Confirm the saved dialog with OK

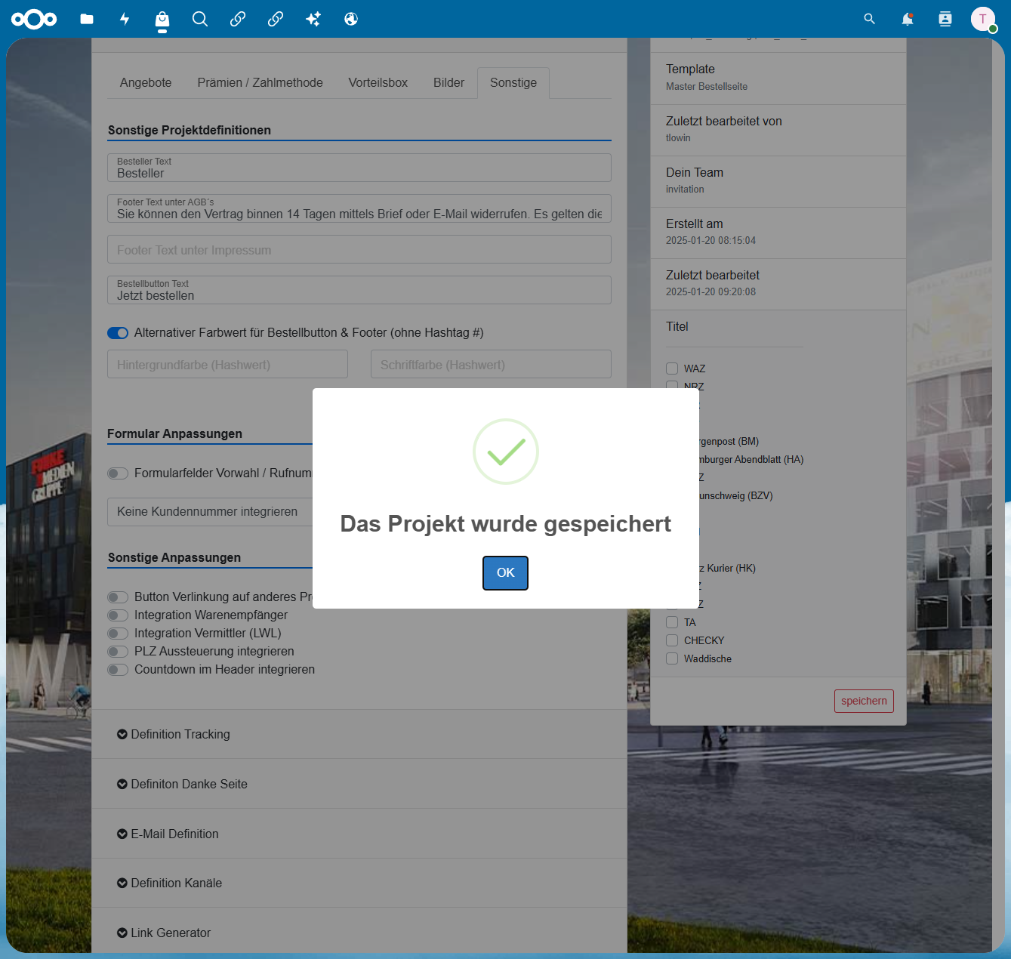[x=506, y=573]
